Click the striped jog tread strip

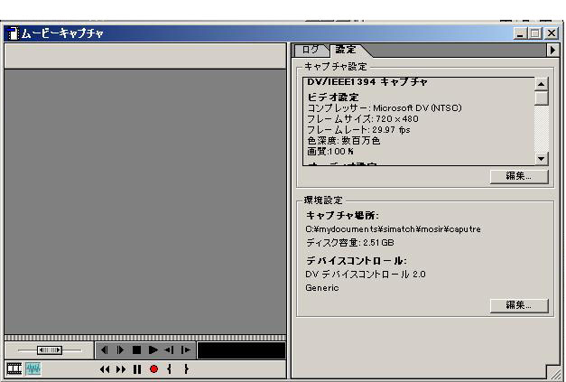pos(145,338)
